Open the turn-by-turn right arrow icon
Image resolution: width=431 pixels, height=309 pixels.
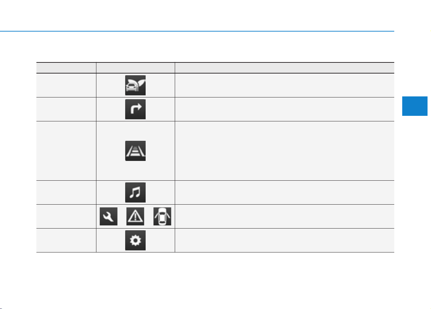(135, 109)
